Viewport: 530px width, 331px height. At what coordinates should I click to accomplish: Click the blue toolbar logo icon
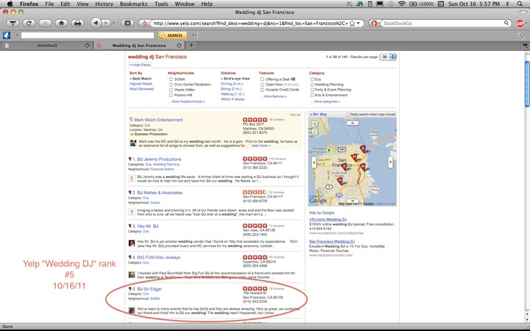pos(7,35)
